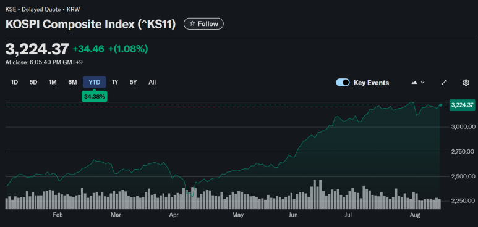Screen dimensions: 478x227
Task: Select the YTD range tab
Action: point(95,82)
